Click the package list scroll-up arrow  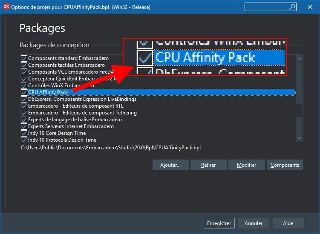coord(300,59)
